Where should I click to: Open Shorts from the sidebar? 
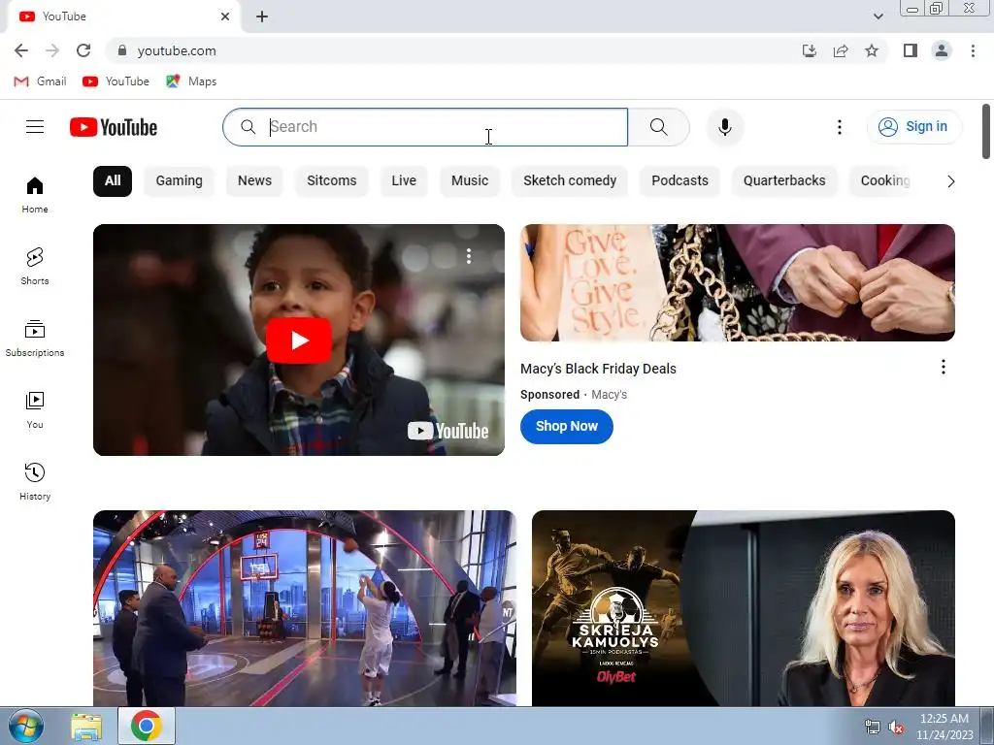point(35,266)
